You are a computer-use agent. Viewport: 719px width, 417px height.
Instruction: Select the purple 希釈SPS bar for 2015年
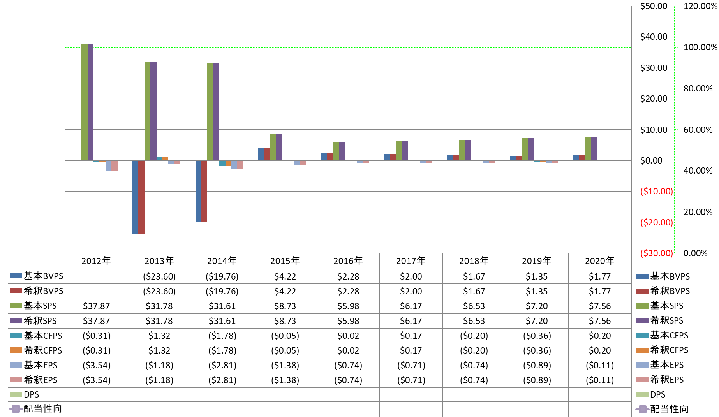pos(279,147)
